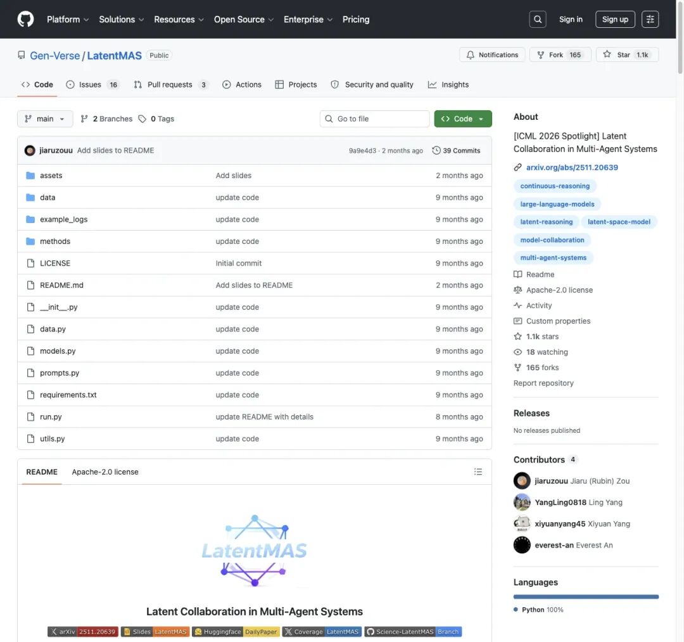The width and height of the screenshot is (684, 642).
Task: Switch to the Issues tab
Action: pyautogui.click(x=92, y=85)
